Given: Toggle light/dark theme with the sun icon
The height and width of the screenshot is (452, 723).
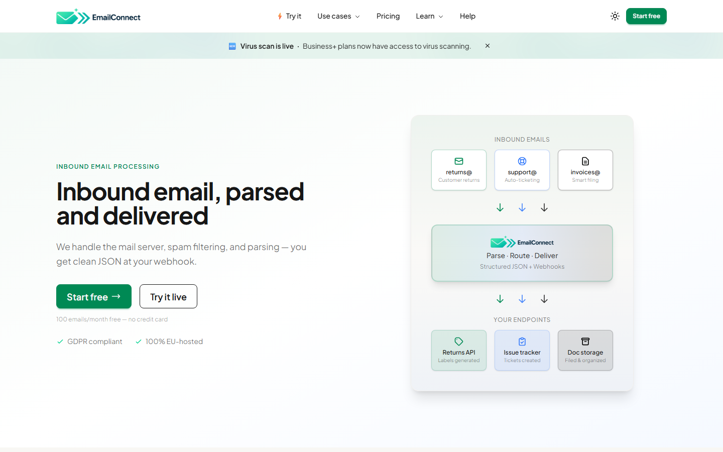Looking at the screenshot, I should (615, 16).
